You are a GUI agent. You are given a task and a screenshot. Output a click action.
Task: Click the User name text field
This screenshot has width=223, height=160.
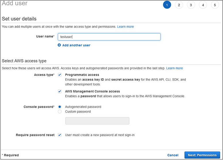pos(109,37)
